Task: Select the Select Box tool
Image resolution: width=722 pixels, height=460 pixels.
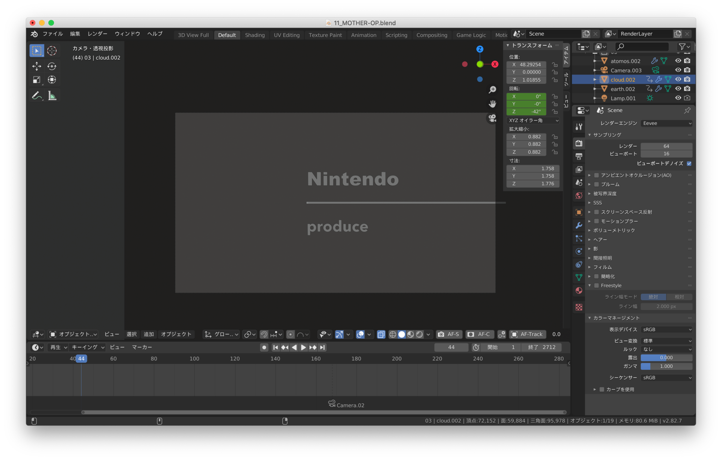Action: pos(36,50)
